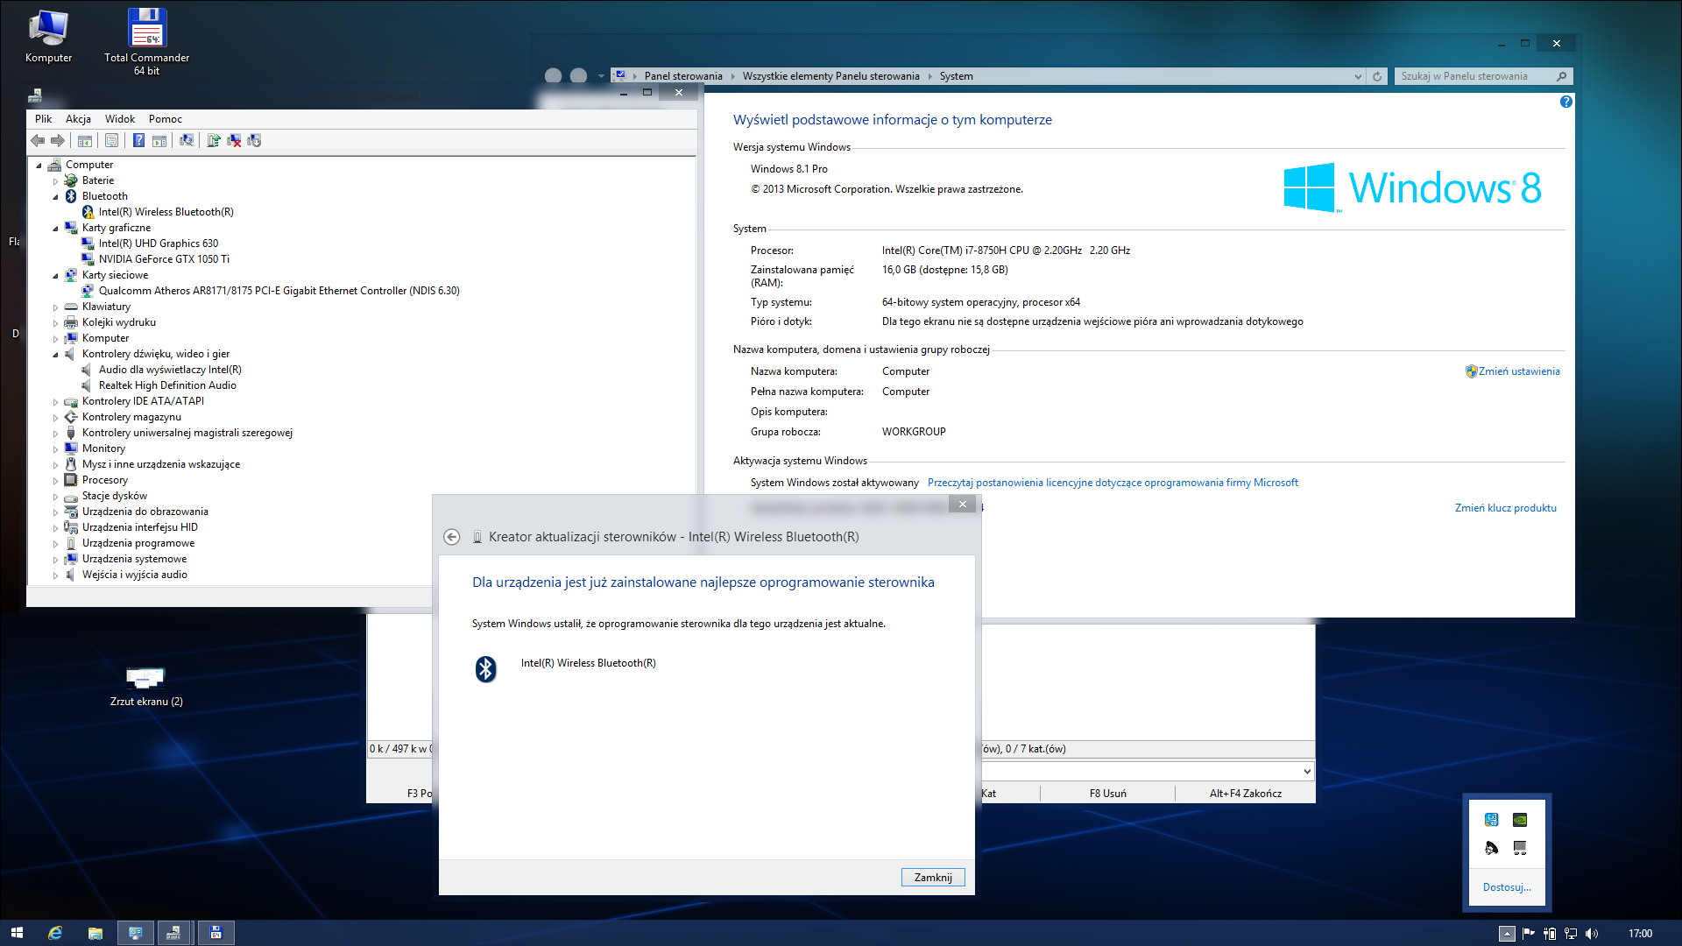
Task: Open Internet Explorer from taskbar
Action: (55, 933)
